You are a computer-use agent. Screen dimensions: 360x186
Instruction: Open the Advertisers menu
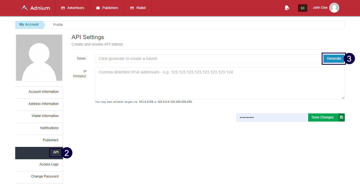point(73,8)
